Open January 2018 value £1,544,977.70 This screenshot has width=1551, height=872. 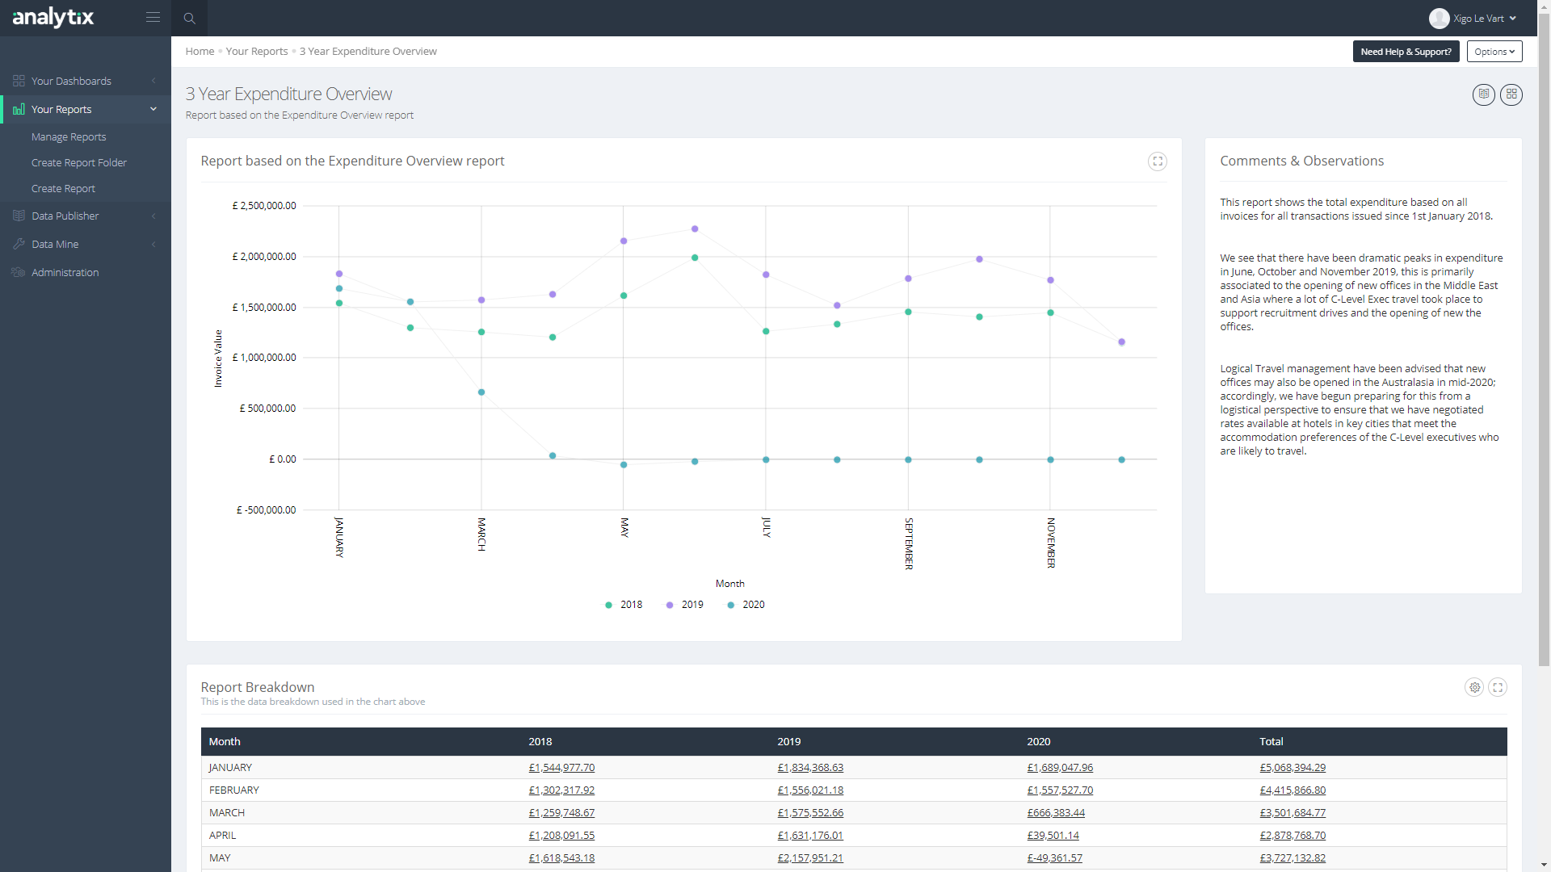561,768
